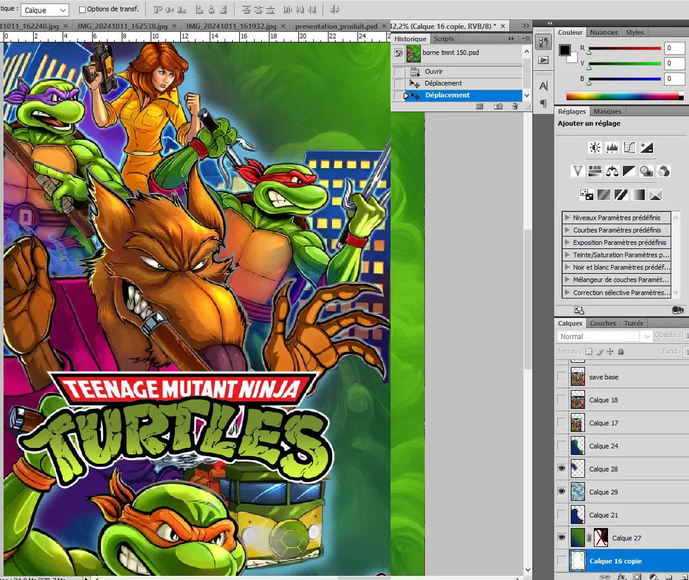Expand 'Niveaux Paramètres prédéfinis' presets
Viewport: 689px width, 580px height.
pyautogui.click(x=567, y=217)
